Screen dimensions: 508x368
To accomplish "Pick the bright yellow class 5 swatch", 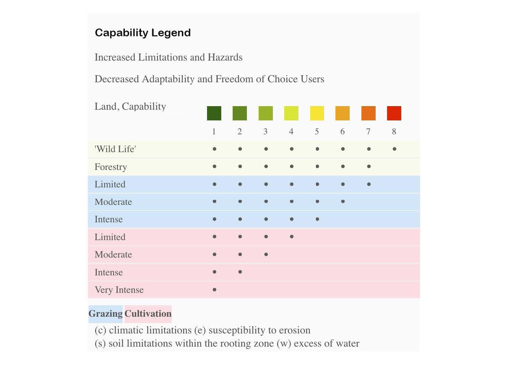I will click(317, 113).
